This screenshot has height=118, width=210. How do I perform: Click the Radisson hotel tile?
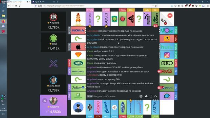(x=78, y=88)
